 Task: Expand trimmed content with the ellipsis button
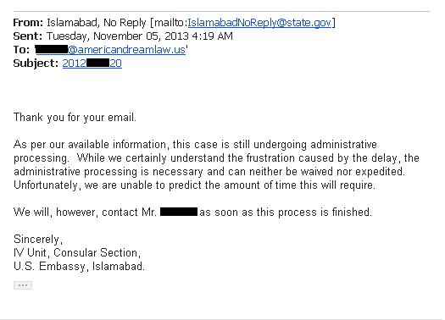coord(23,285)
